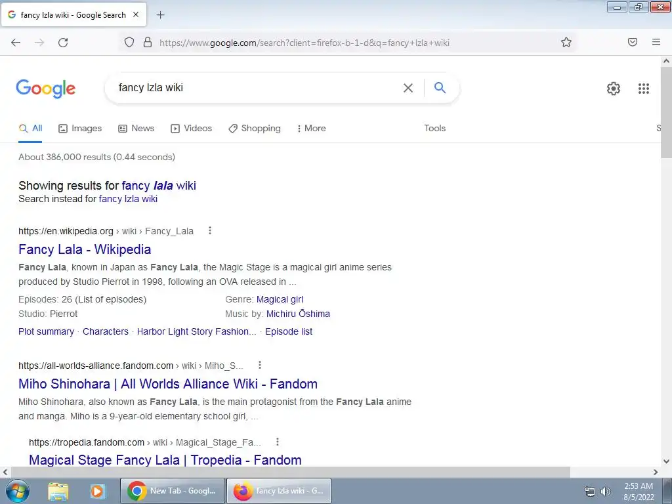The image size is (672, 504).
Task: Open the volume control in system tray
Action: [606, 492]
